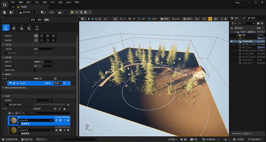Switch to the 管理 landscape tab
The width and height of the screenshot is (266, 142).
click(33, 20)
